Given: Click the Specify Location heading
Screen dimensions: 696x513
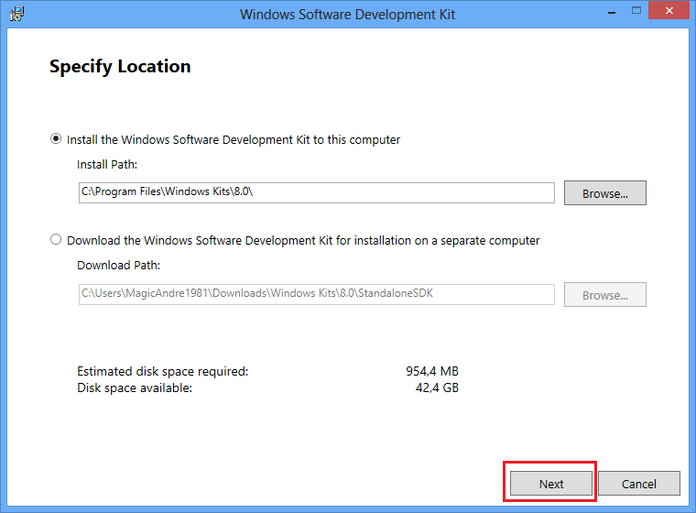Looking at the screenshot, I should pyautogui.click(x=120, y=67).
